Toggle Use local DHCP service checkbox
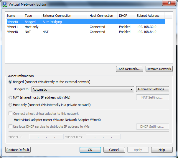Screen dimensions: 178x158 tap(10, 127)
